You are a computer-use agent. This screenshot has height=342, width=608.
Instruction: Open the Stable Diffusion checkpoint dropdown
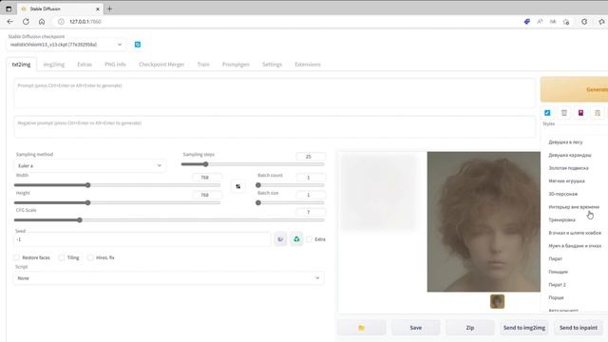click(66, 45)
